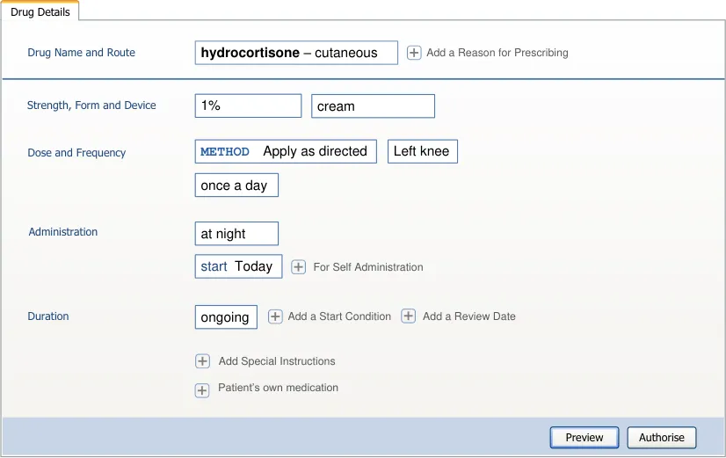Edit the Left knee site field
Screen dimensions: 726x458
tap(422, 151)
